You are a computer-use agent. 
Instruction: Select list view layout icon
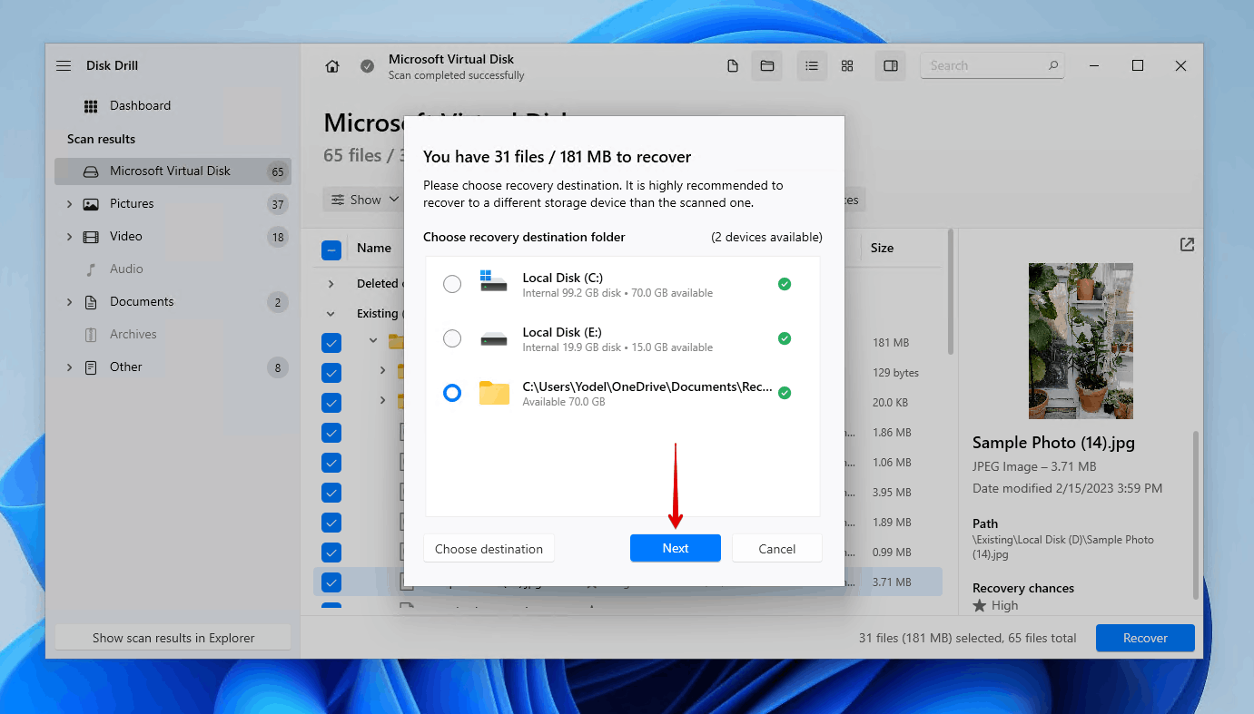(x=812, y=66)
